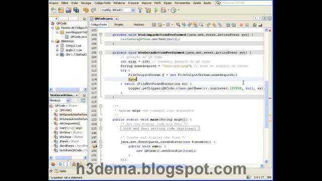Toggle the highlight search editor icon
This screenshot has height=181, width=322.
[x=195, y=25]
